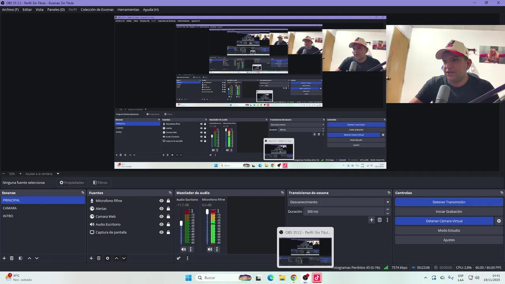Select the CAMARA scene
The image size is (505, 284).
coord(43,208)
